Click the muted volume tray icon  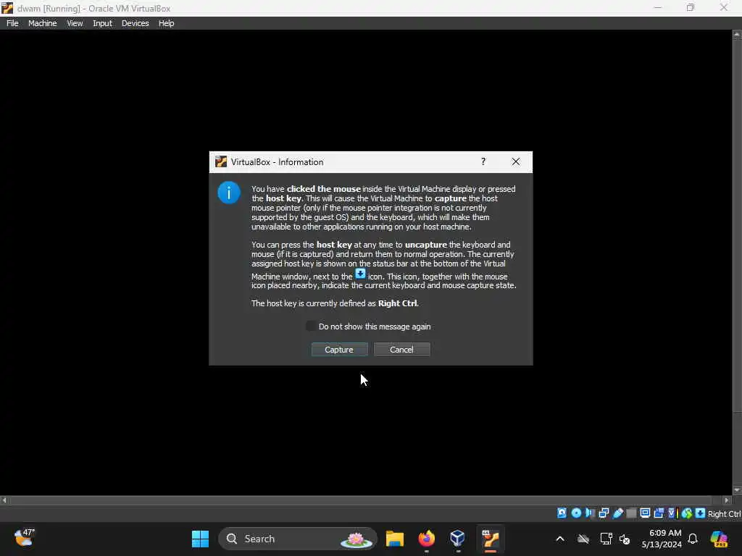pos(625,539)
